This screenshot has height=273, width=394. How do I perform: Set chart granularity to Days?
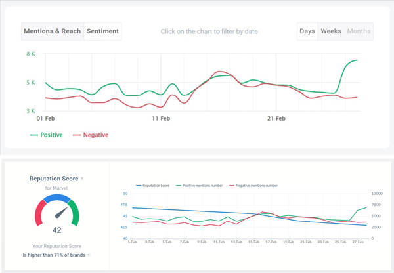point(307,31)
